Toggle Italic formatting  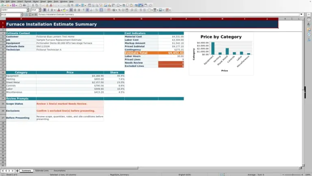pyautogui.click(x=48, y=10)
